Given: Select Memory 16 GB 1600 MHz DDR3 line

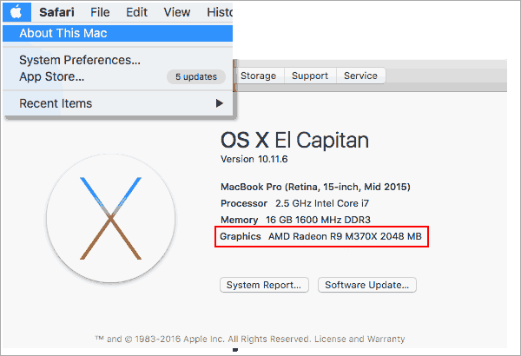Looking at the screenshot, I should click(295, 220).
